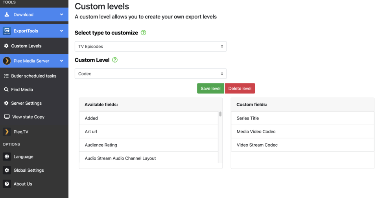The height and width of the screenshot is (198, 389).
Task: Click the Download icon in sidebar
Action: (x=7, y=15)
